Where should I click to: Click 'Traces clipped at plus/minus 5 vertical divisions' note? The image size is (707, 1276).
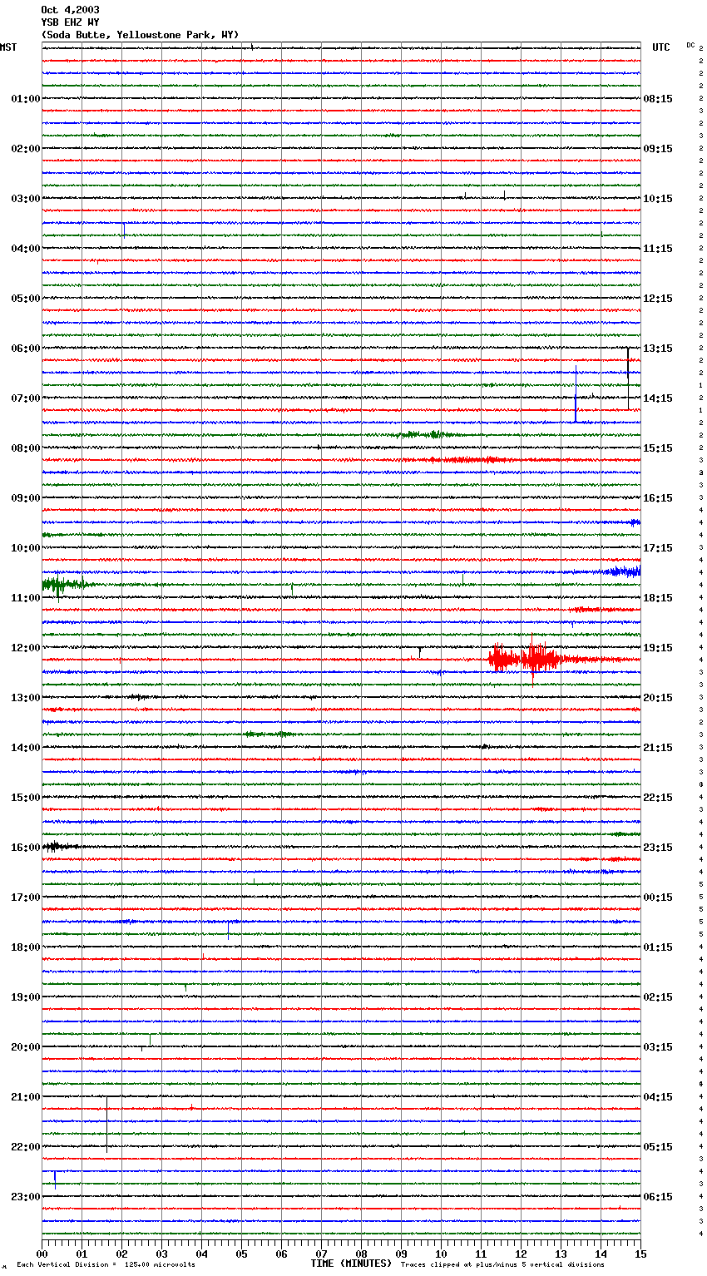click(502, 1265)
